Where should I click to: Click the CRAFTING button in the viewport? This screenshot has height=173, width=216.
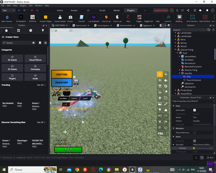62,74
